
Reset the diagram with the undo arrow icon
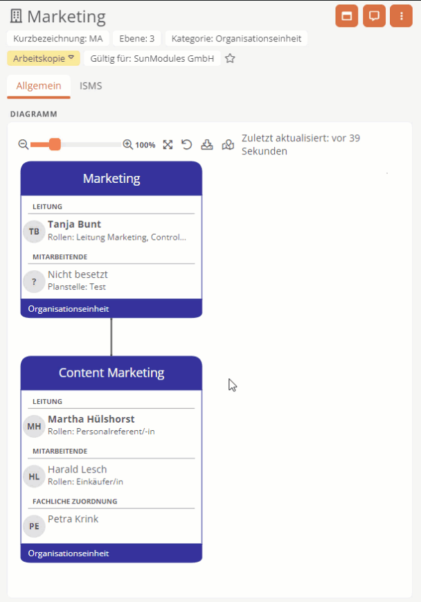tap(187, 144)
